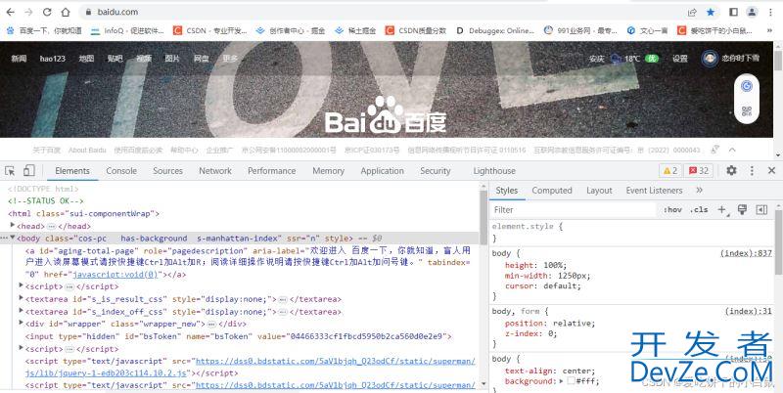Click the hao123 link on Baidu
This screenshot has width=783, height=393.
(53, 59)
